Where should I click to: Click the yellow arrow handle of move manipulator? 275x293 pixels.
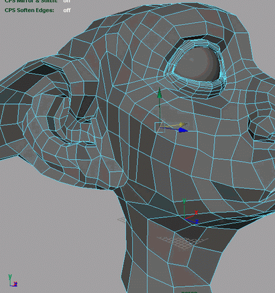182,124
